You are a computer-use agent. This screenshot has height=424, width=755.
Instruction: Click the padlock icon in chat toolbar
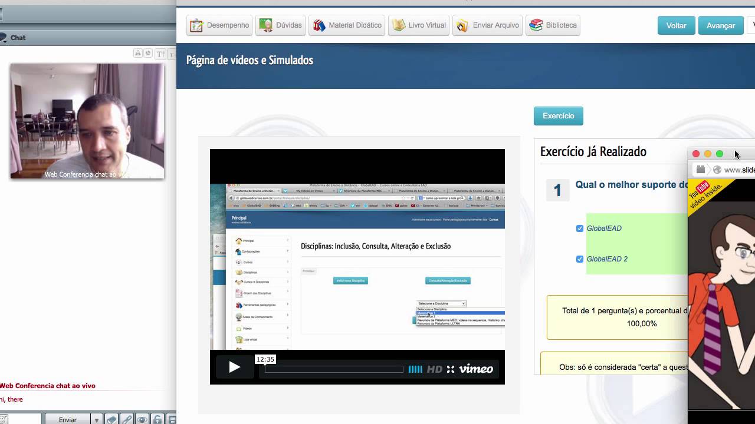point(157,419)
